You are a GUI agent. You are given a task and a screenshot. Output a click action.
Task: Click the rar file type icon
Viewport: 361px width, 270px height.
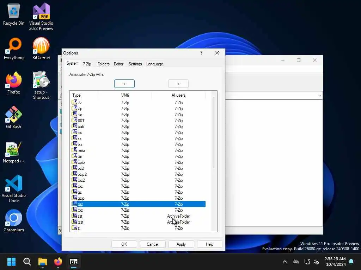[75, 114]
